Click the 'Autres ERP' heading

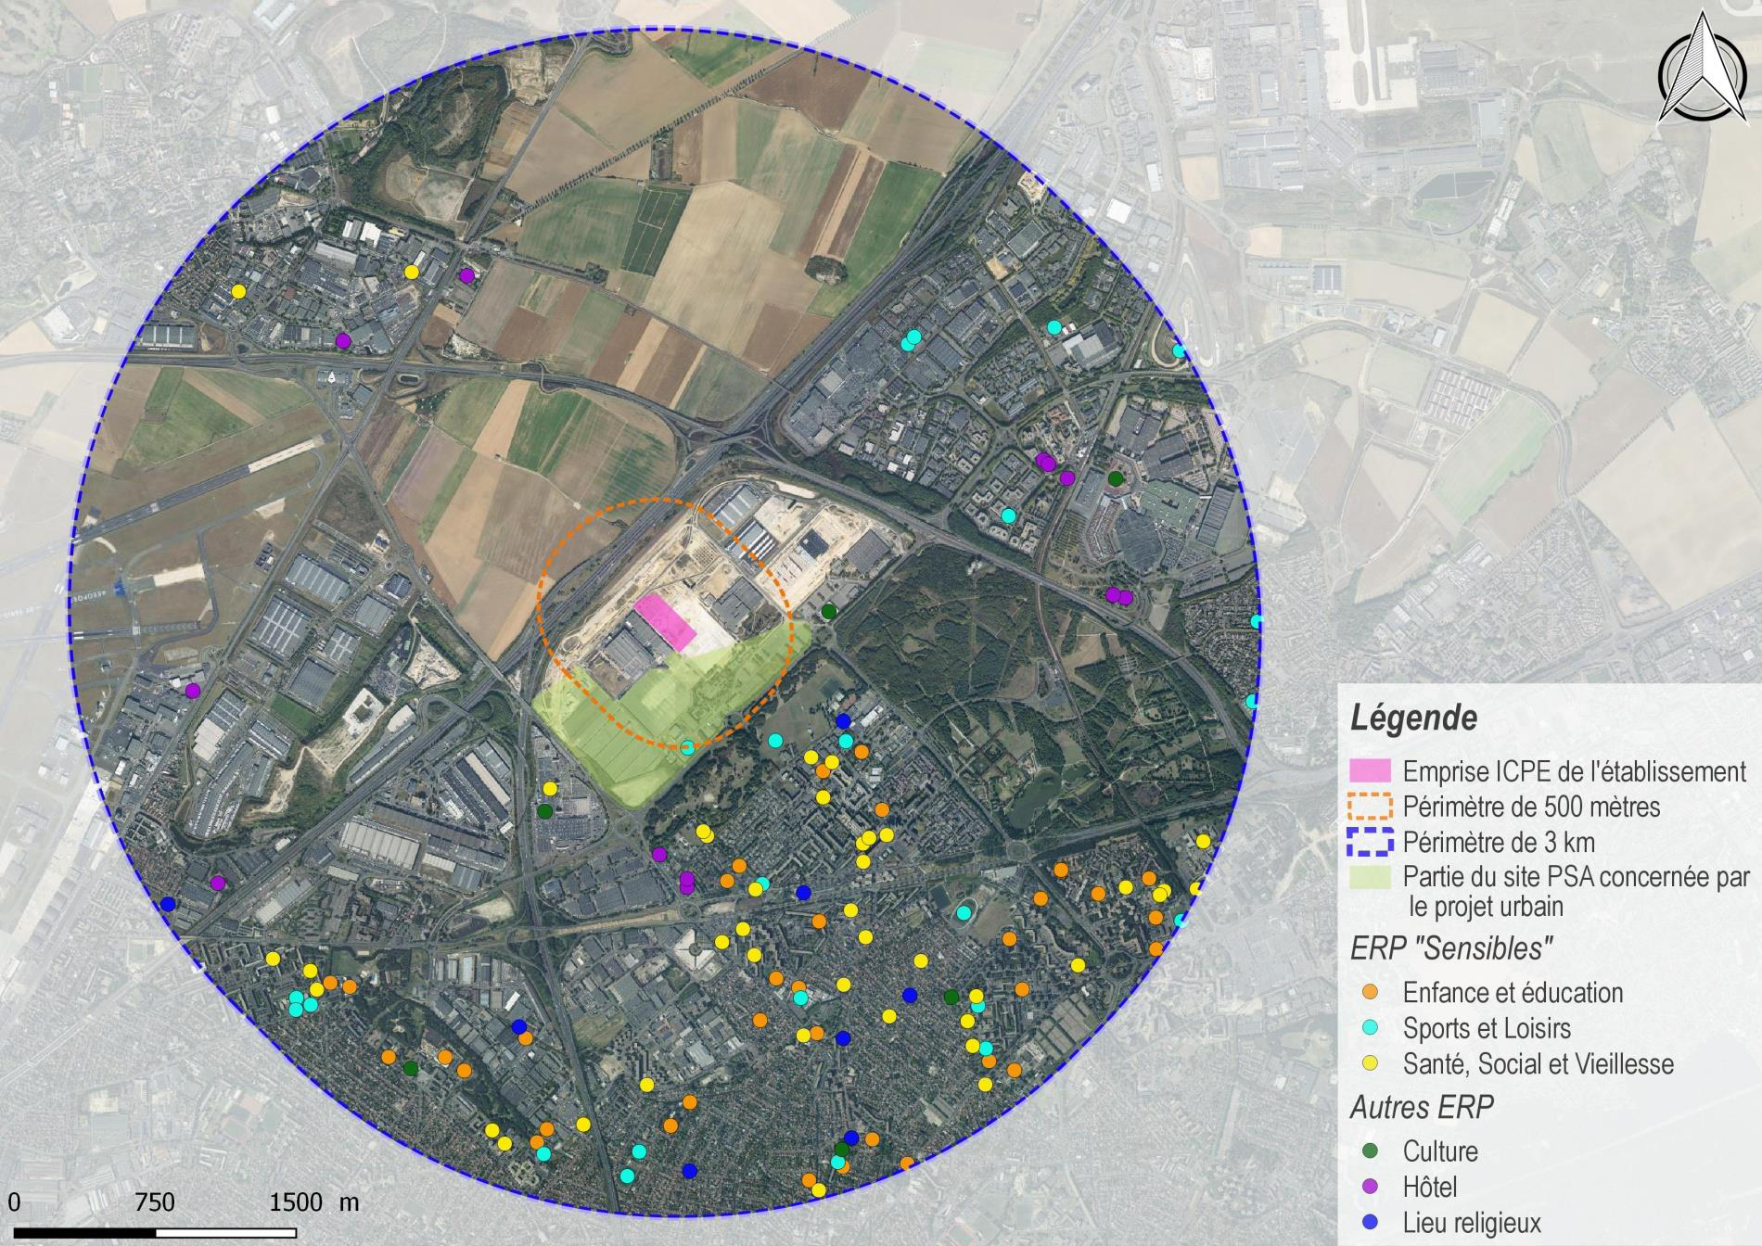point(1422,1107)
